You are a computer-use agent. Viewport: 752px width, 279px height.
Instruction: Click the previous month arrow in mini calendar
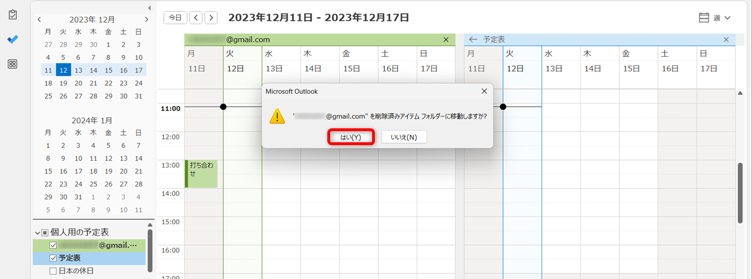tap(39, 20)
